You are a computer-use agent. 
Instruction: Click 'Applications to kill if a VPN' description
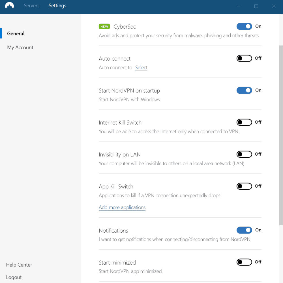(160, 196)
